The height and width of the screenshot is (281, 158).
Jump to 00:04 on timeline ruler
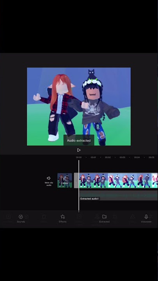coord(137,157)
